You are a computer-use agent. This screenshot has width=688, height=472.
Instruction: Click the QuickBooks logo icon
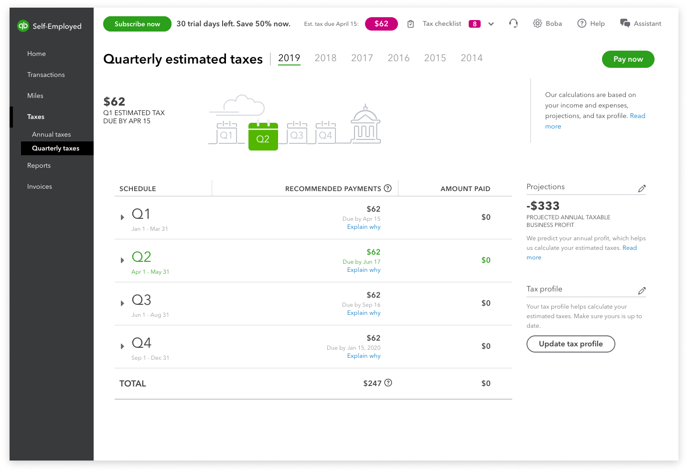(23, 26)
